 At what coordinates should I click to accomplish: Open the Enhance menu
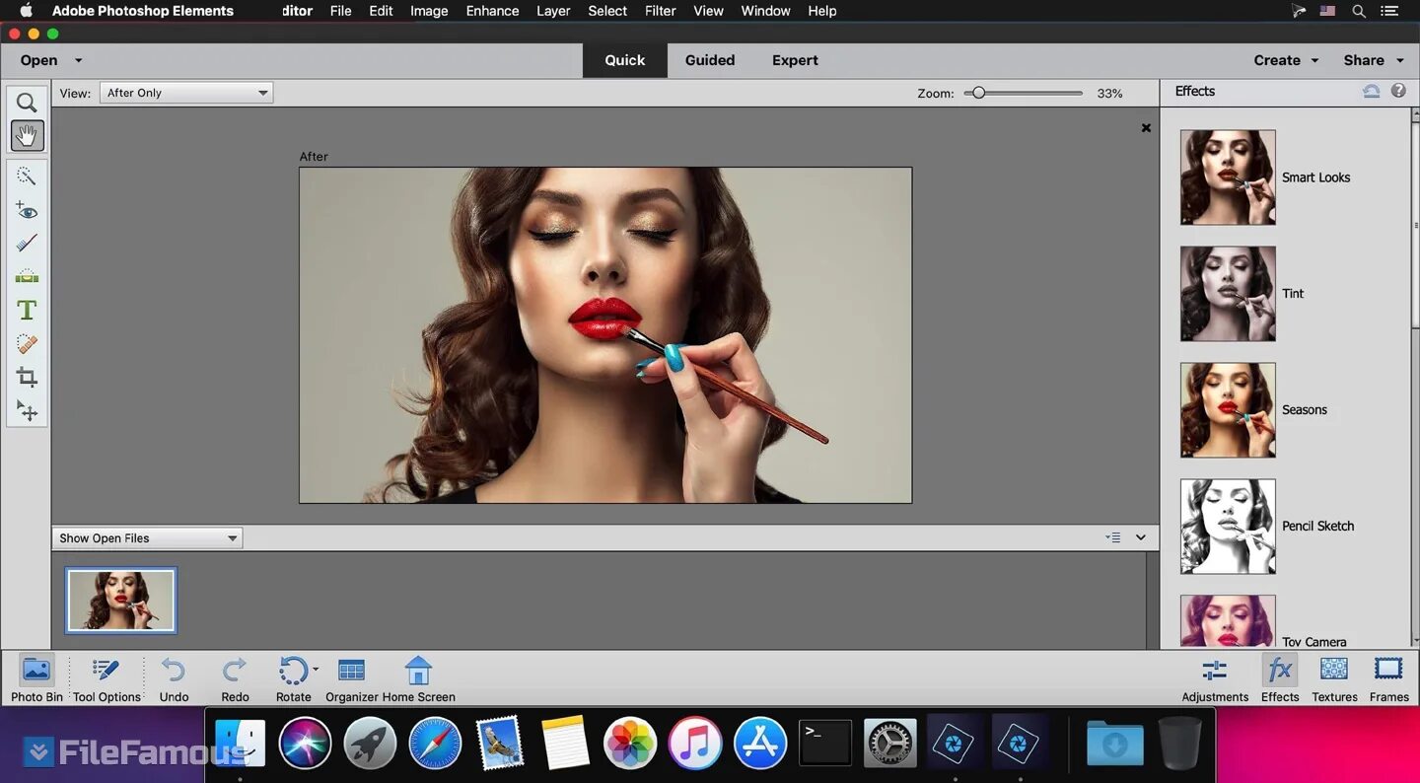492,11
